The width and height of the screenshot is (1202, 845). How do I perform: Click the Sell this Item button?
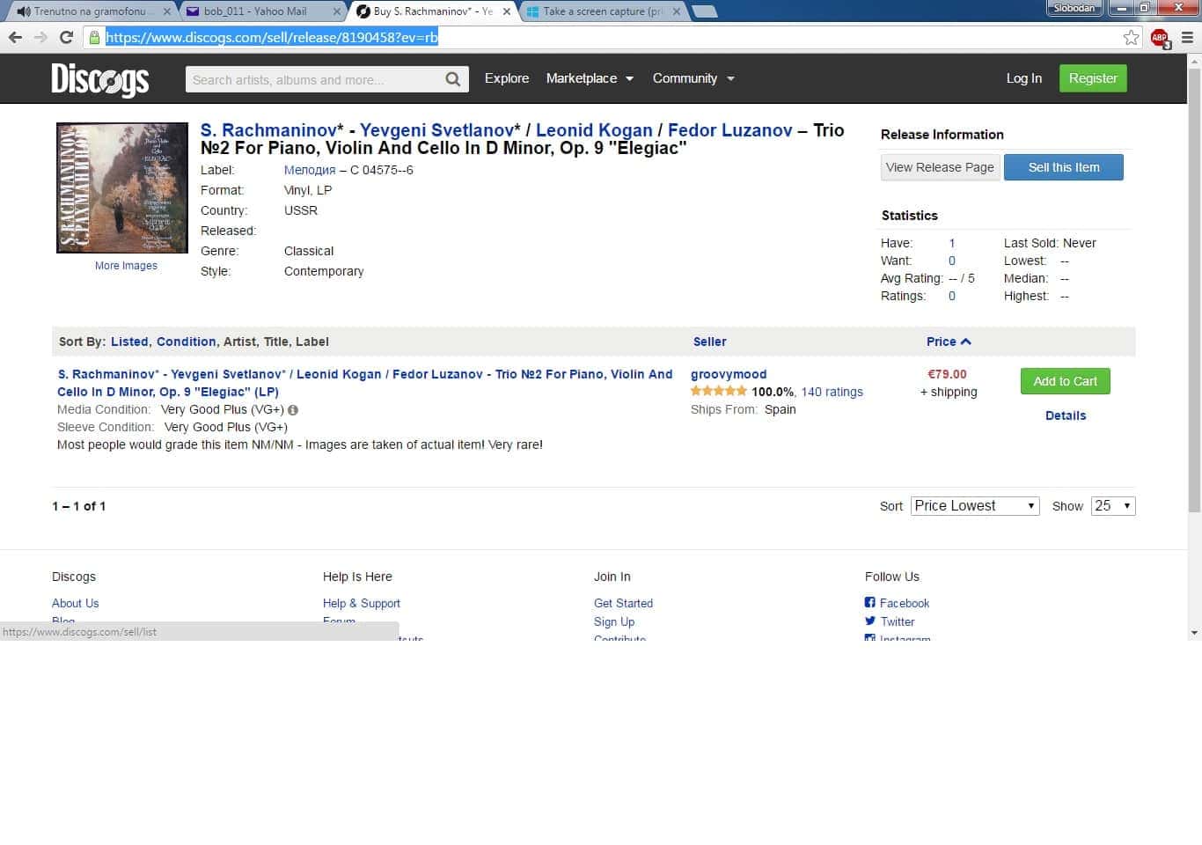pyautogui.click(x=1064, y=167)
